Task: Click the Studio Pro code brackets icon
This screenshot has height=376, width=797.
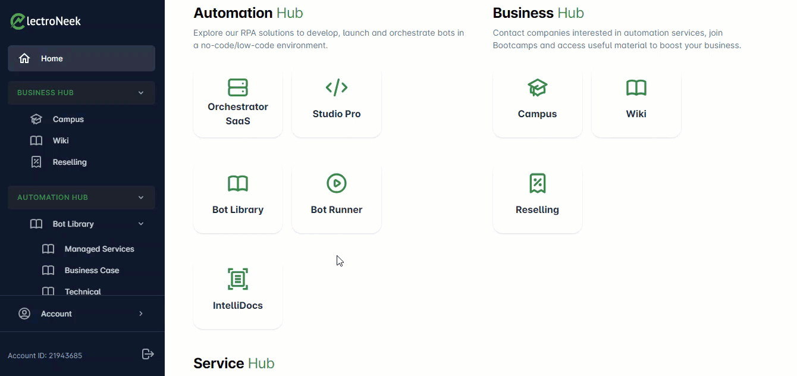Action: pos(337,87)
